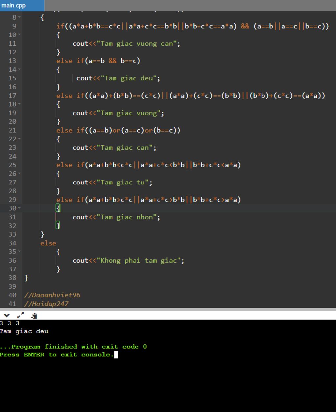Switch to the main.cpp tab
Viewport: 336px width, 412px height.
pyautogui.click(x=14, y=5)
